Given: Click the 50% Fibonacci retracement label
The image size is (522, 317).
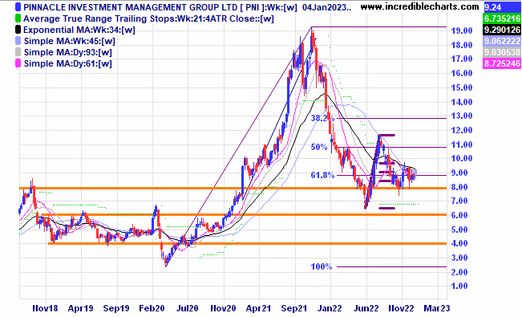Looking at the screenshot, I should point(319,147).
